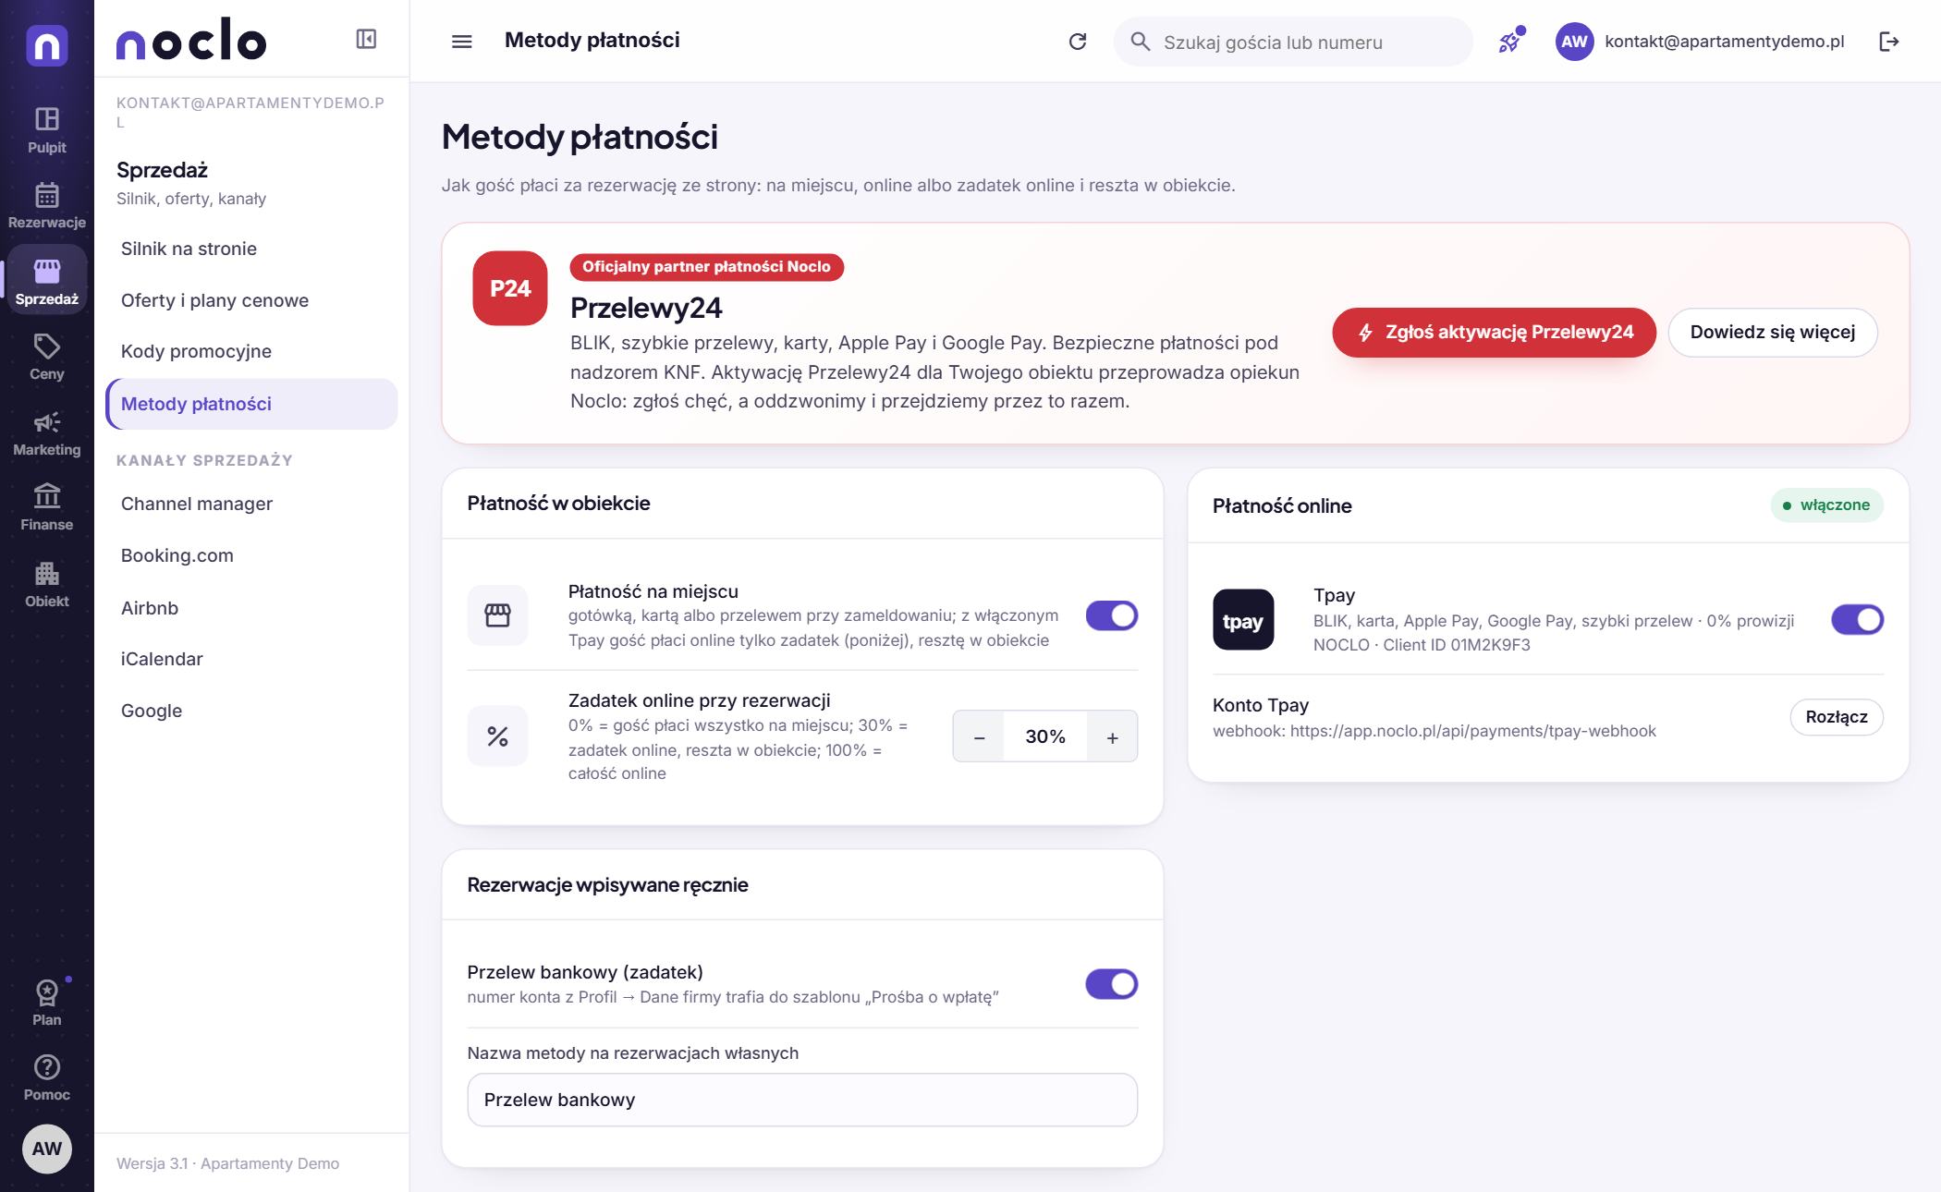The image size is (1941, 1192).
Task: Click the tpay logo tile
Action: (x=1243, y=620)
